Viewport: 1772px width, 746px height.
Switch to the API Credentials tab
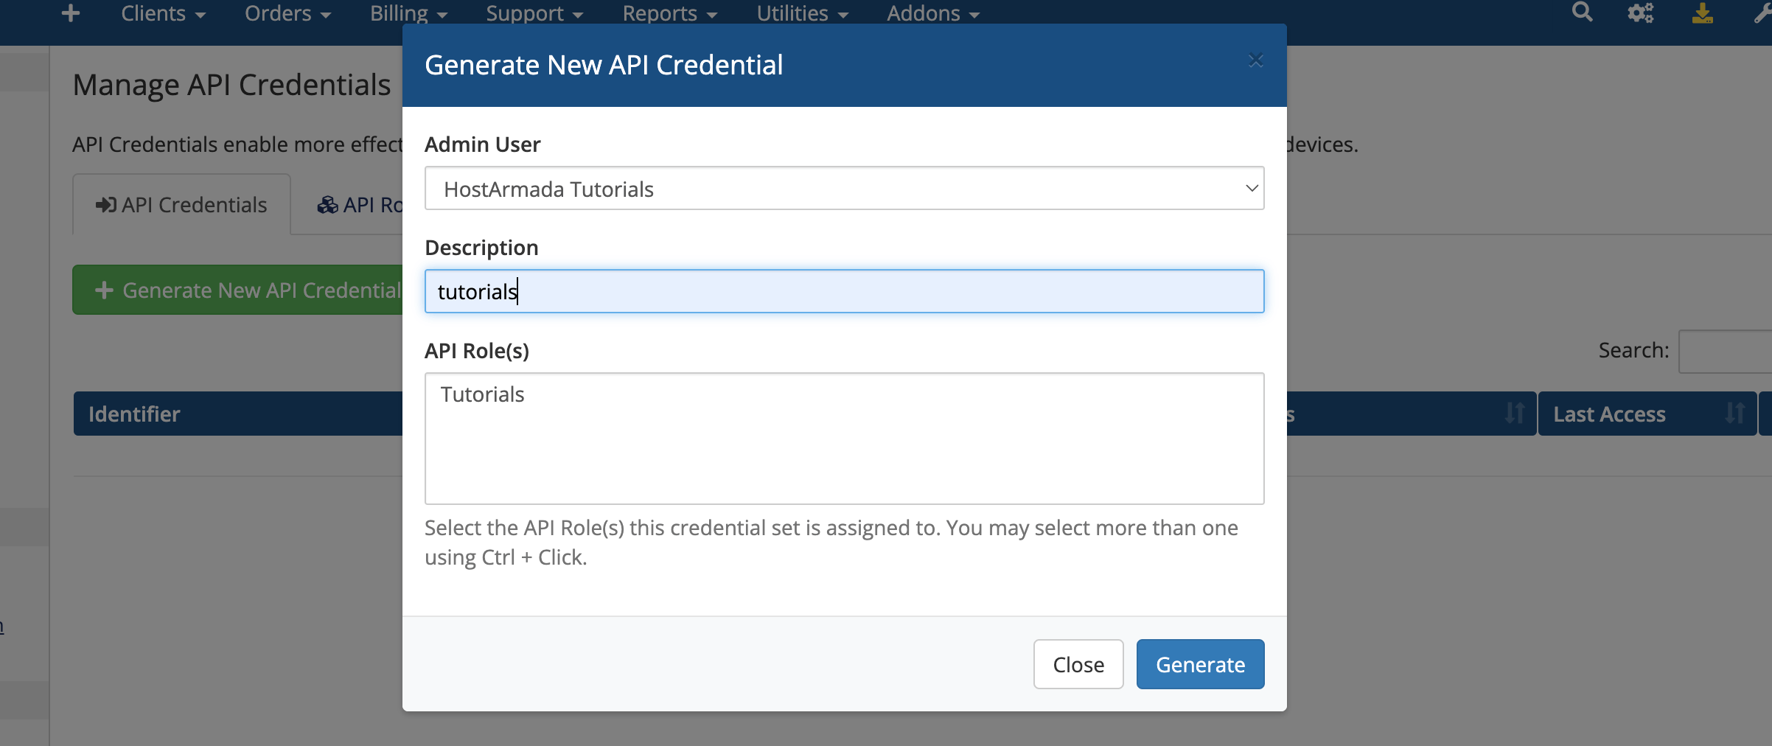[x=181, y=205]
